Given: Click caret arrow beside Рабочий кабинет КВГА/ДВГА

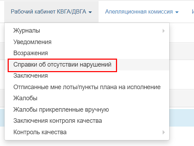Looking at the screenshot, I should pyautogui.click(x=90, y=12).
